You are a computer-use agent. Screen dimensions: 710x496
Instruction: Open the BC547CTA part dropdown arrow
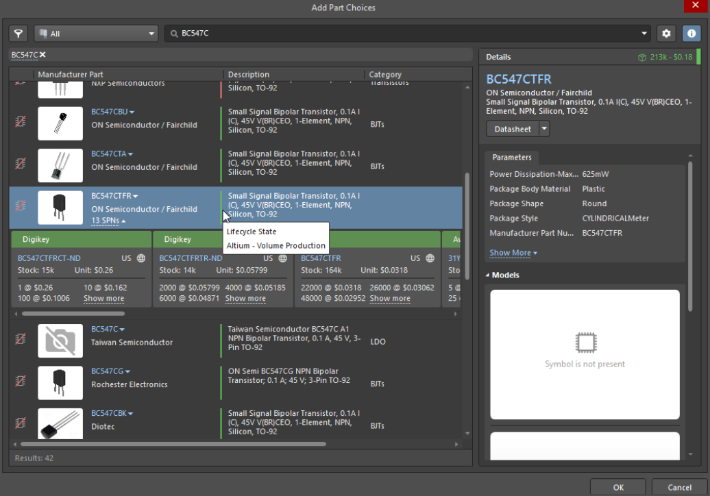[x=130, y=154]
